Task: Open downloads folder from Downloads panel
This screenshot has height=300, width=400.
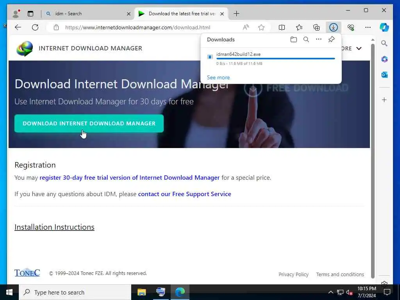Action: pos(294,39)
